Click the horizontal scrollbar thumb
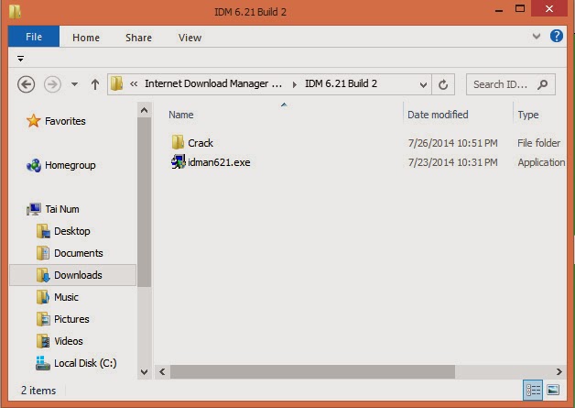This screenshot has width=575, height=408. pyautogui.click(x=312, y=371)
